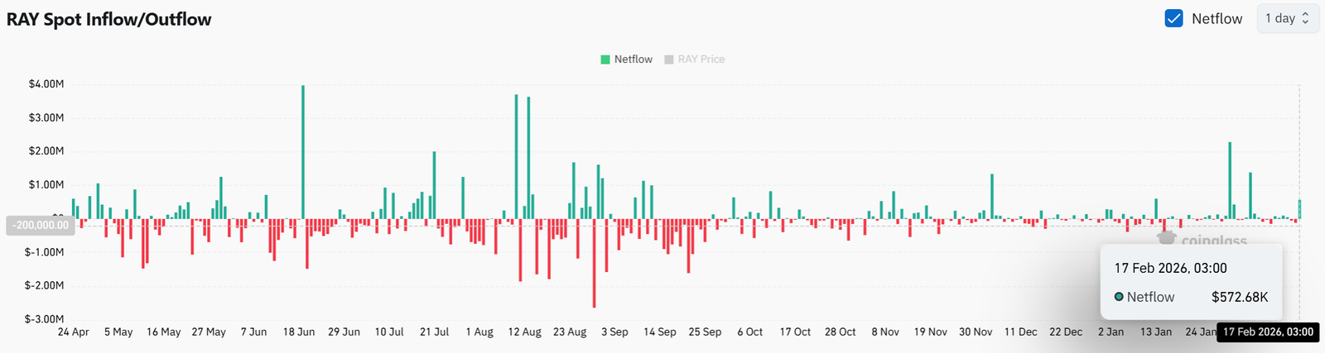The height and width of the screenshot is (353, 1325).
Task: Click the $4.00M y-axis label
Action: tap(46, 84)
